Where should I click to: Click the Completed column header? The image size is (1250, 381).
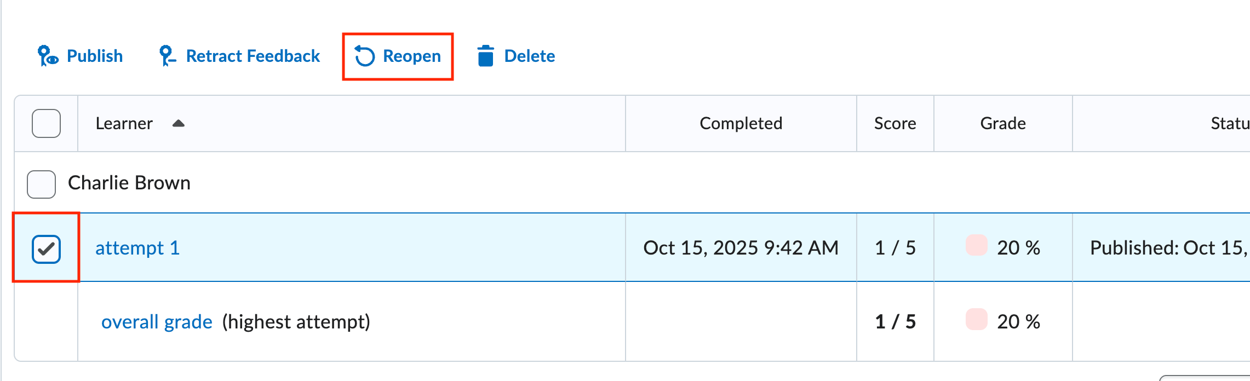[x=741, y=123]
